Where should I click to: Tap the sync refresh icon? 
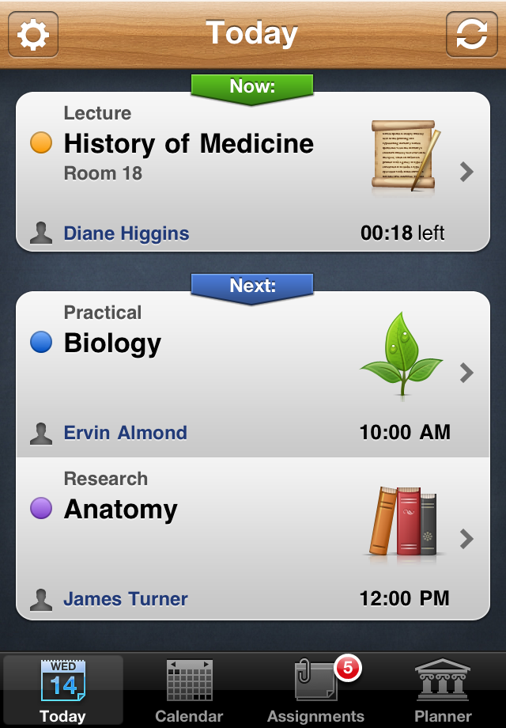click(x=471, y=36)
